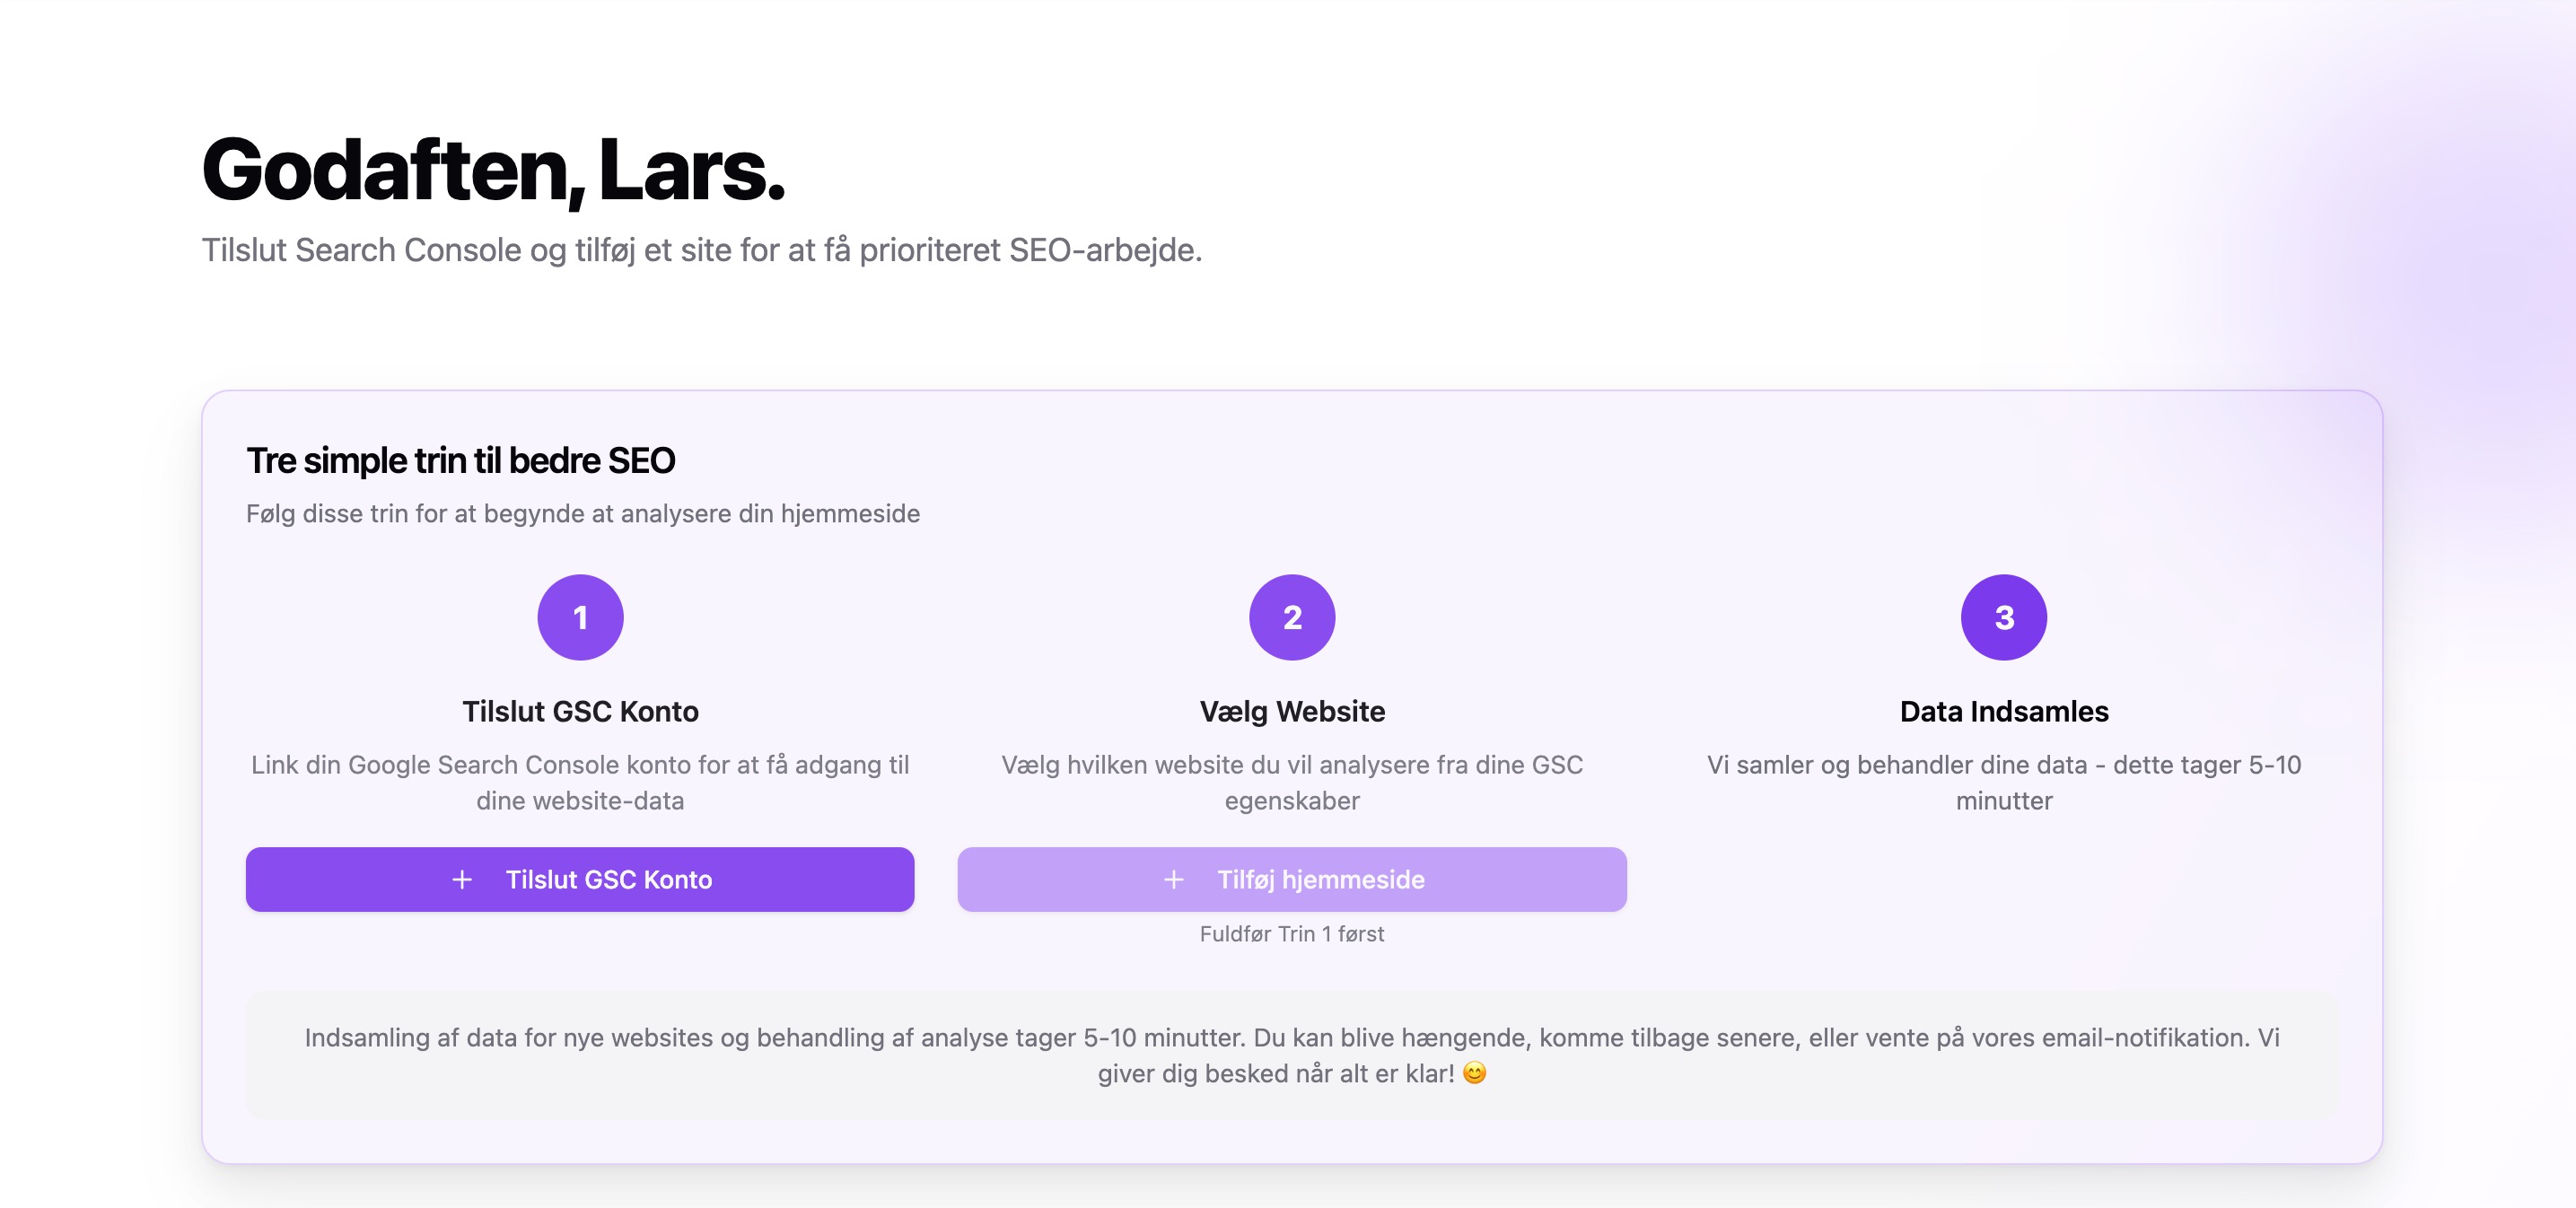
Task: Click the Data Indsamles step heading
Action: (x=2003, y=711)
